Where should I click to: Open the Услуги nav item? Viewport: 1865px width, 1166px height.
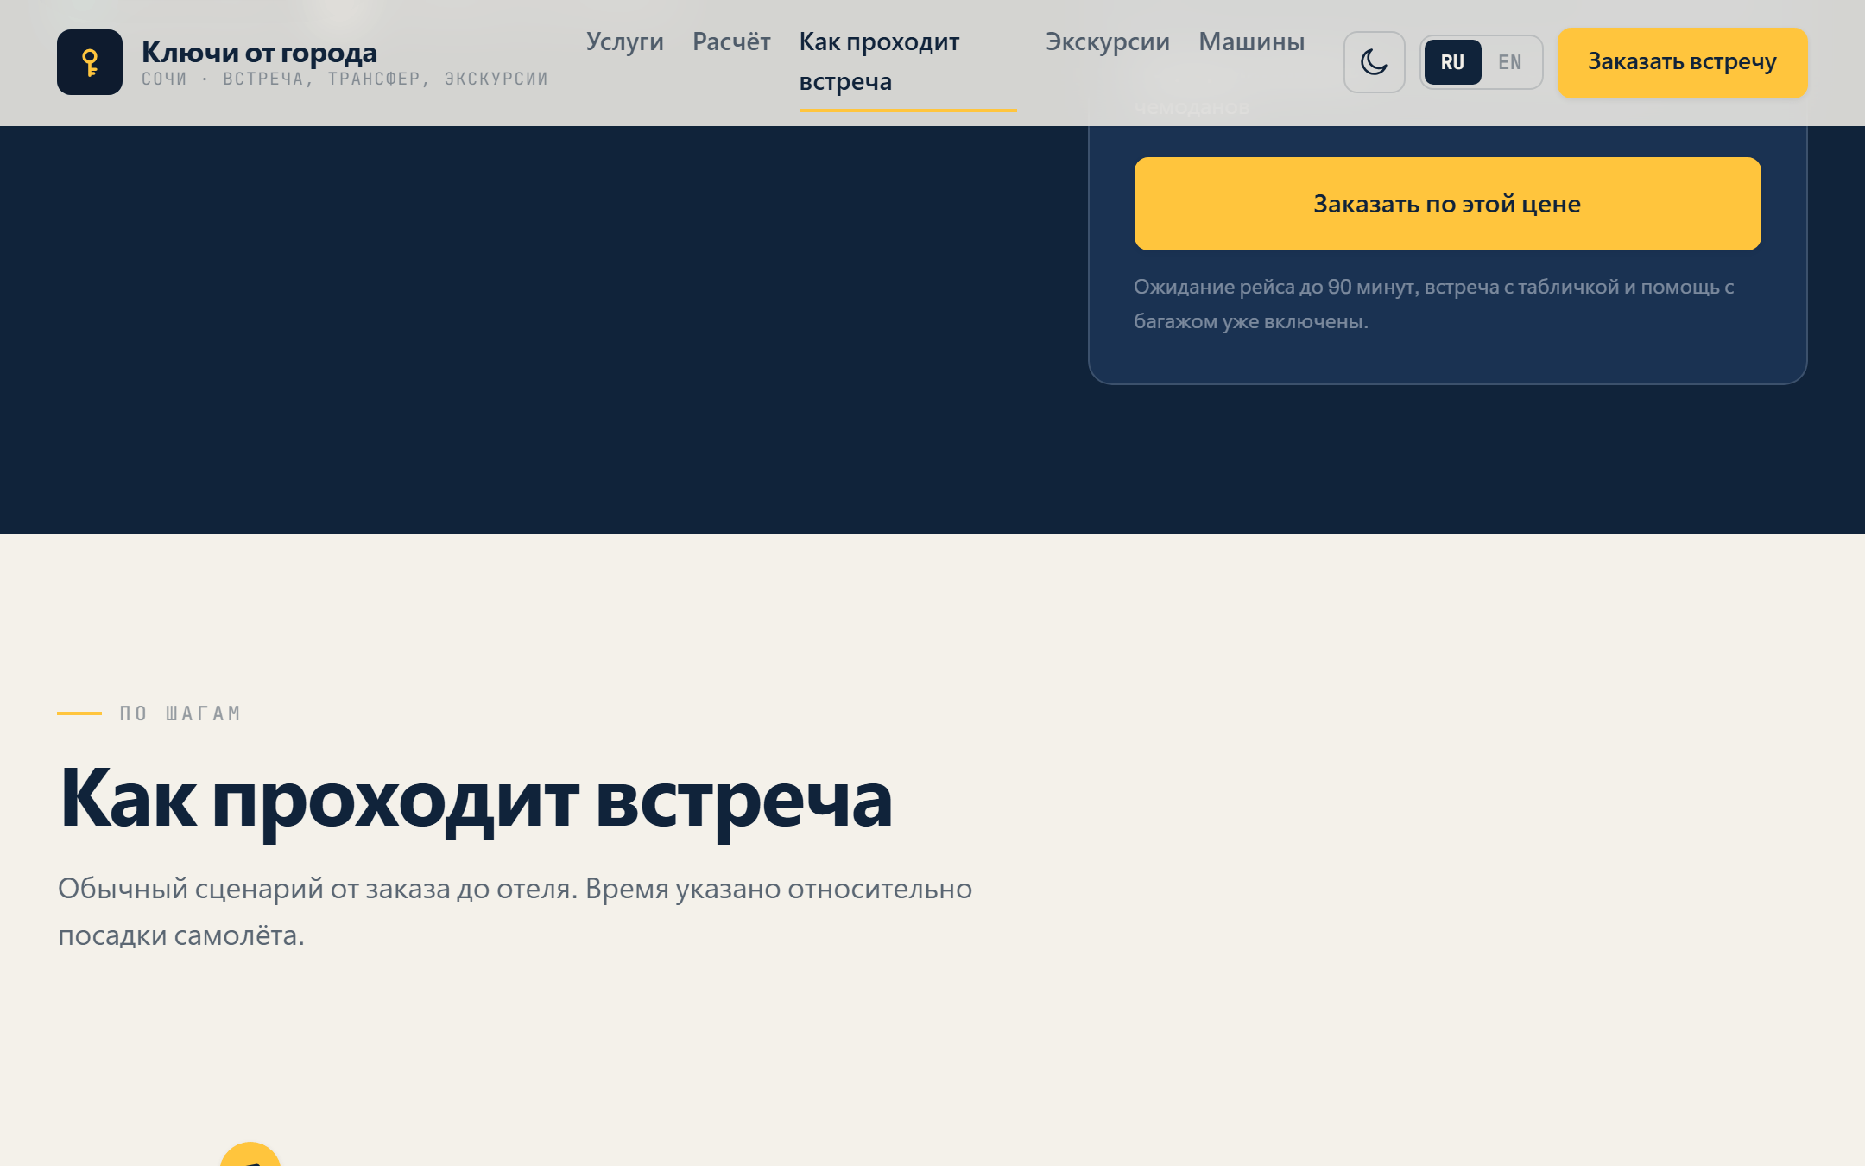click(x=624, y=41)
